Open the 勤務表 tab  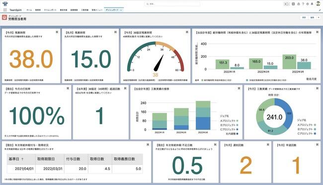point(38,10)
